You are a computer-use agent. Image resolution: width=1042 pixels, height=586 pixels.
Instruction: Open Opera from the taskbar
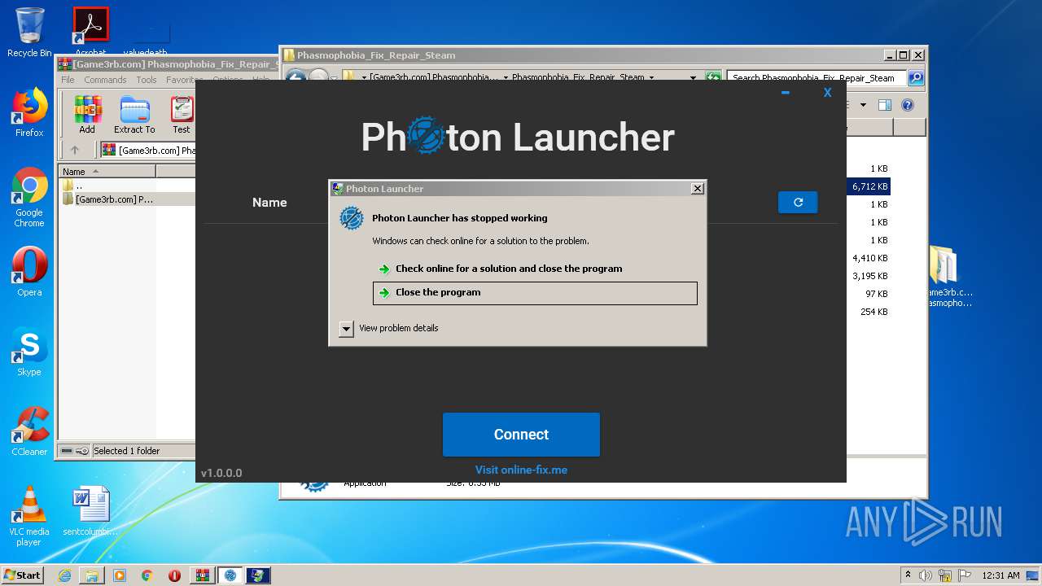point(174,575)
